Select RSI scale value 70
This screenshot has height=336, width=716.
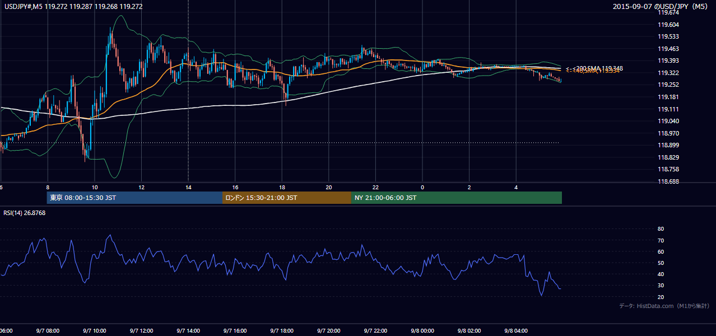click(661, 240)
